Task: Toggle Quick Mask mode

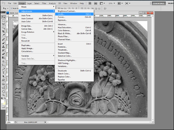Action: pyautogui.click(x=3, y=107)
